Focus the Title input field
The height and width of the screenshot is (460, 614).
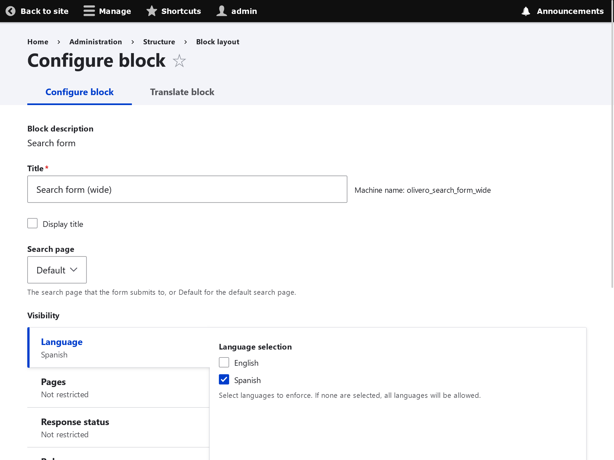[x=187, y=189]
